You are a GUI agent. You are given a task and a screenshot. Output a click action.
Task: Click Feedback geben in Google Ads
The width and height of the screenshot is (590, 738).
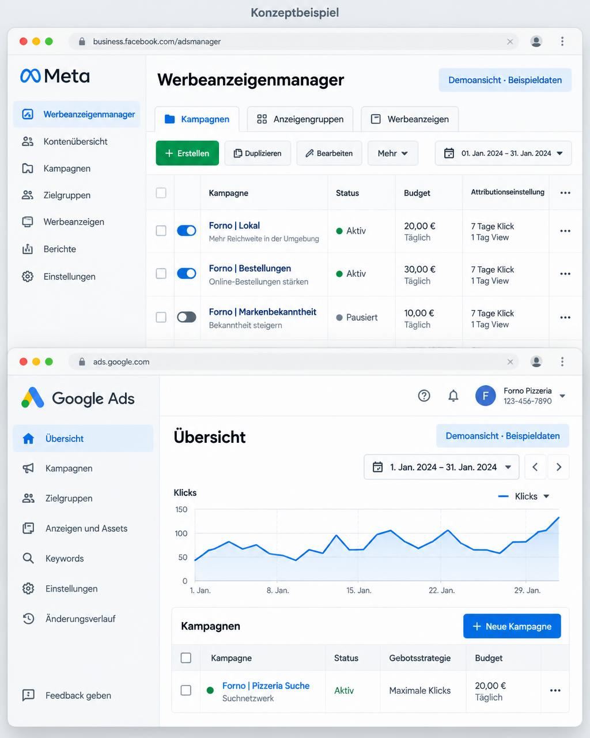point(67,695)
